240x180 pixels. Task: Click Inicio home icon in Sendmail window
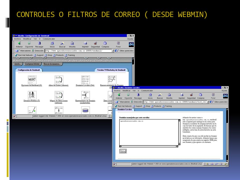click(52, 43)
